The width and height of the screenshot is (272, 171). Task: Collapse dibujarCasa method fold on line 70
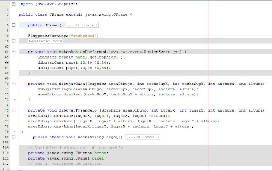click(14, 84)
